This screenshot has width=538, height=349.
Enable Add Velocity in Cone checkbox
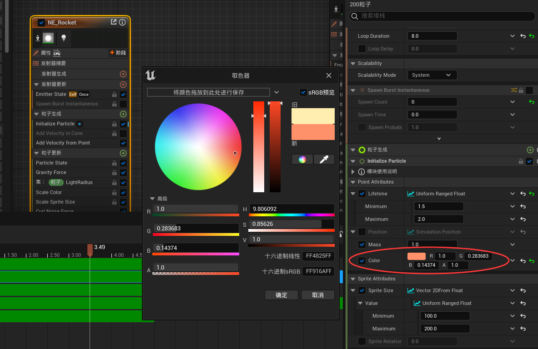pos(123,133)
